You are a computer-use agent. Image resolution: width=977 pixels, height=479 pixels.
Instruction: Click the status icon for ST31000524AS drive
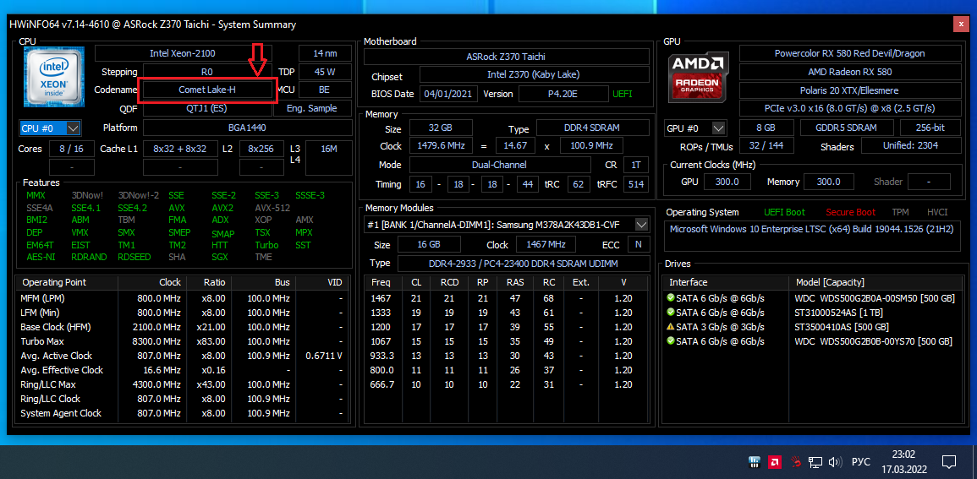(x=671, y=313)
